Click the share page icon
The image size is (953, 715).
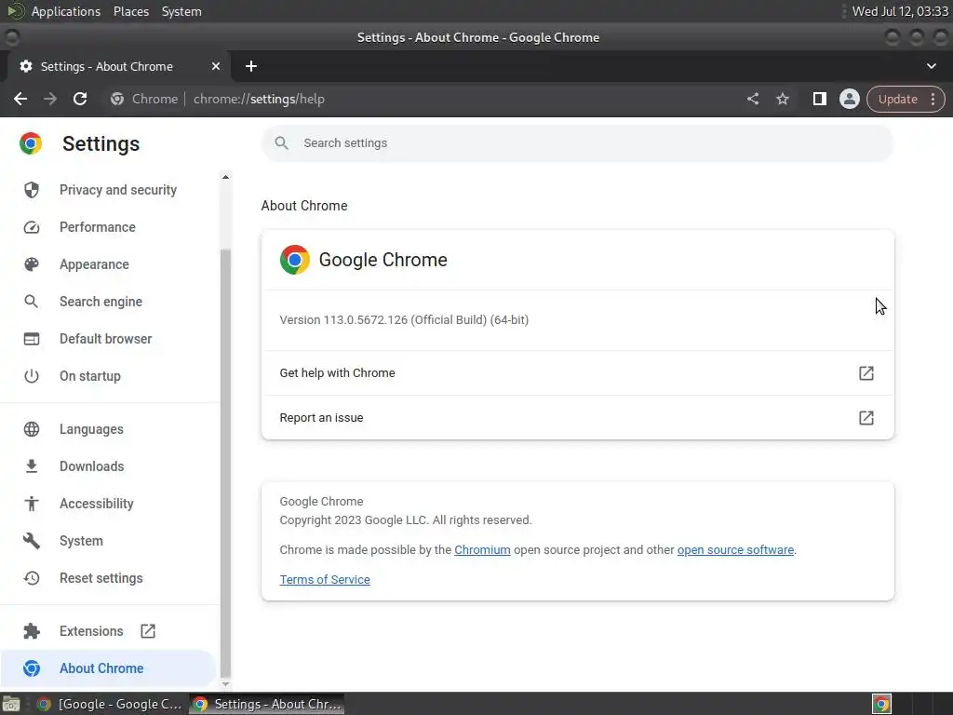pos(752,99)
